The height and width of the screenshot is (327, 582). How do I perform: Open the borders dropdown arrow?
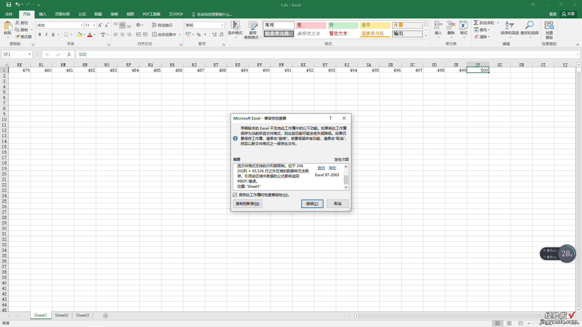point(71,35)
